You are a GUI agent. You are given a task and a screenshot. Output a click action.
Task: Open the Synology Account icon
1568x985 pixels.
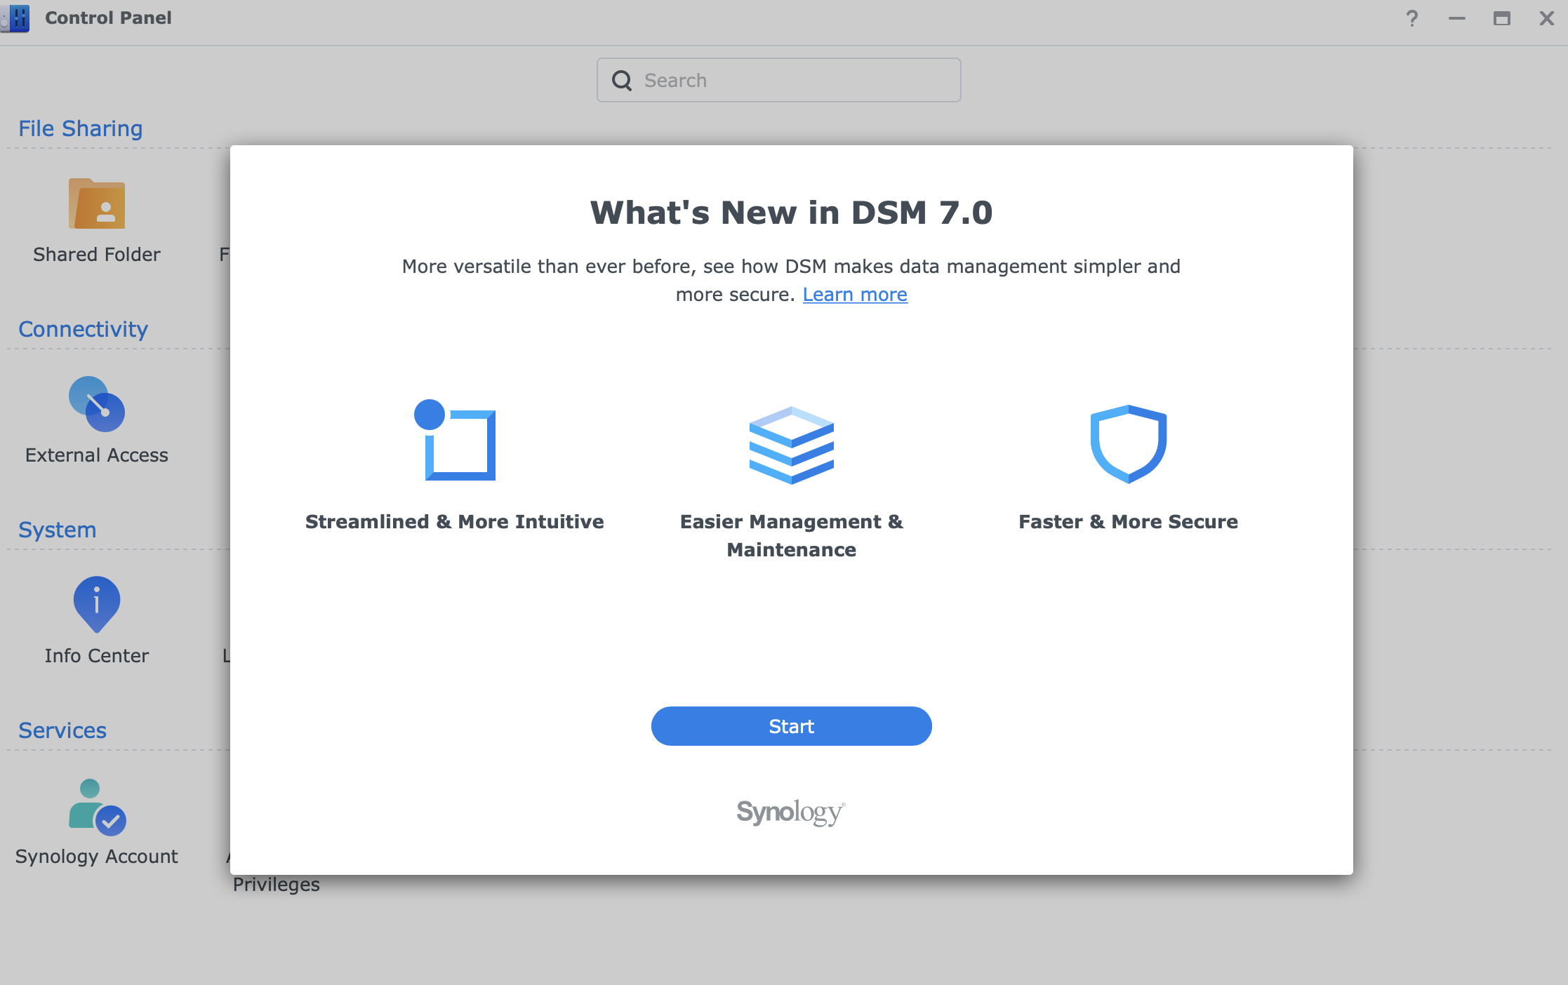pos(97,807)
